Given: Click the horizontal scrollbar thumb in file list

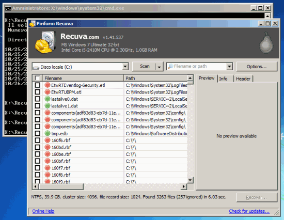Looking at the screenshot, I should (61, 186).
